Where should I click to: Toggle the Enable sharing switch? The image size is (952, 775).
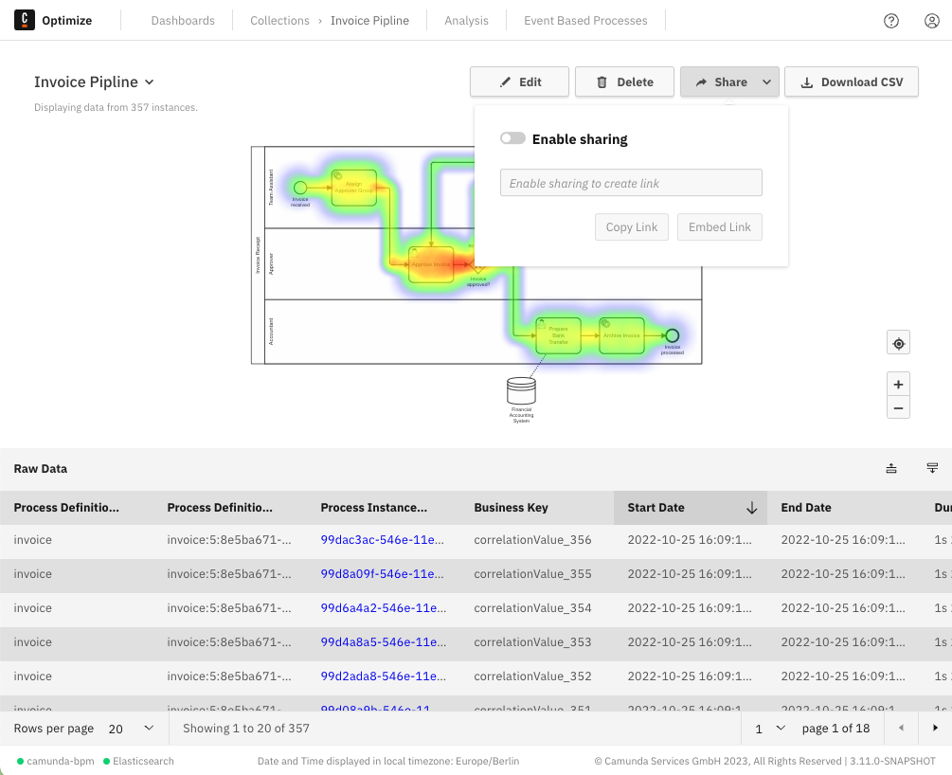point(512,139)
